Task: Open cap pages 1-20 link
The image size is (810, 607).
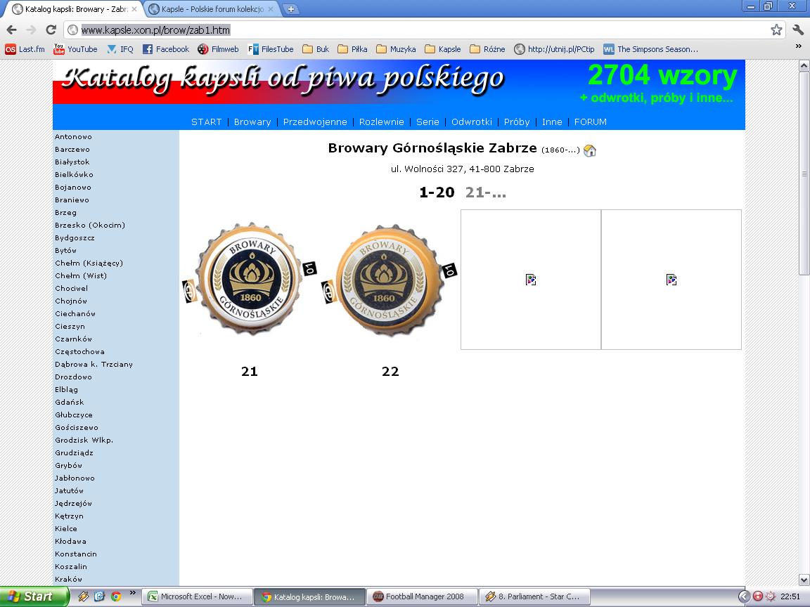Action: point(437,192)
